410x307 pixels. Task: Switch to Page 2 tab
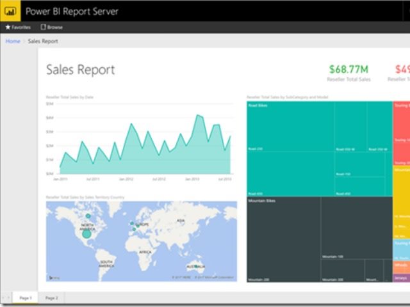(x=51, y=298)
